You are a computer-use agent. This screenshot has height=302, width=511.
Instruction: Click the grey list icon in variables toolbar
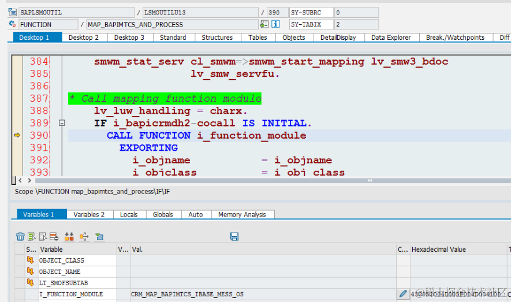(x=43, y=237)
